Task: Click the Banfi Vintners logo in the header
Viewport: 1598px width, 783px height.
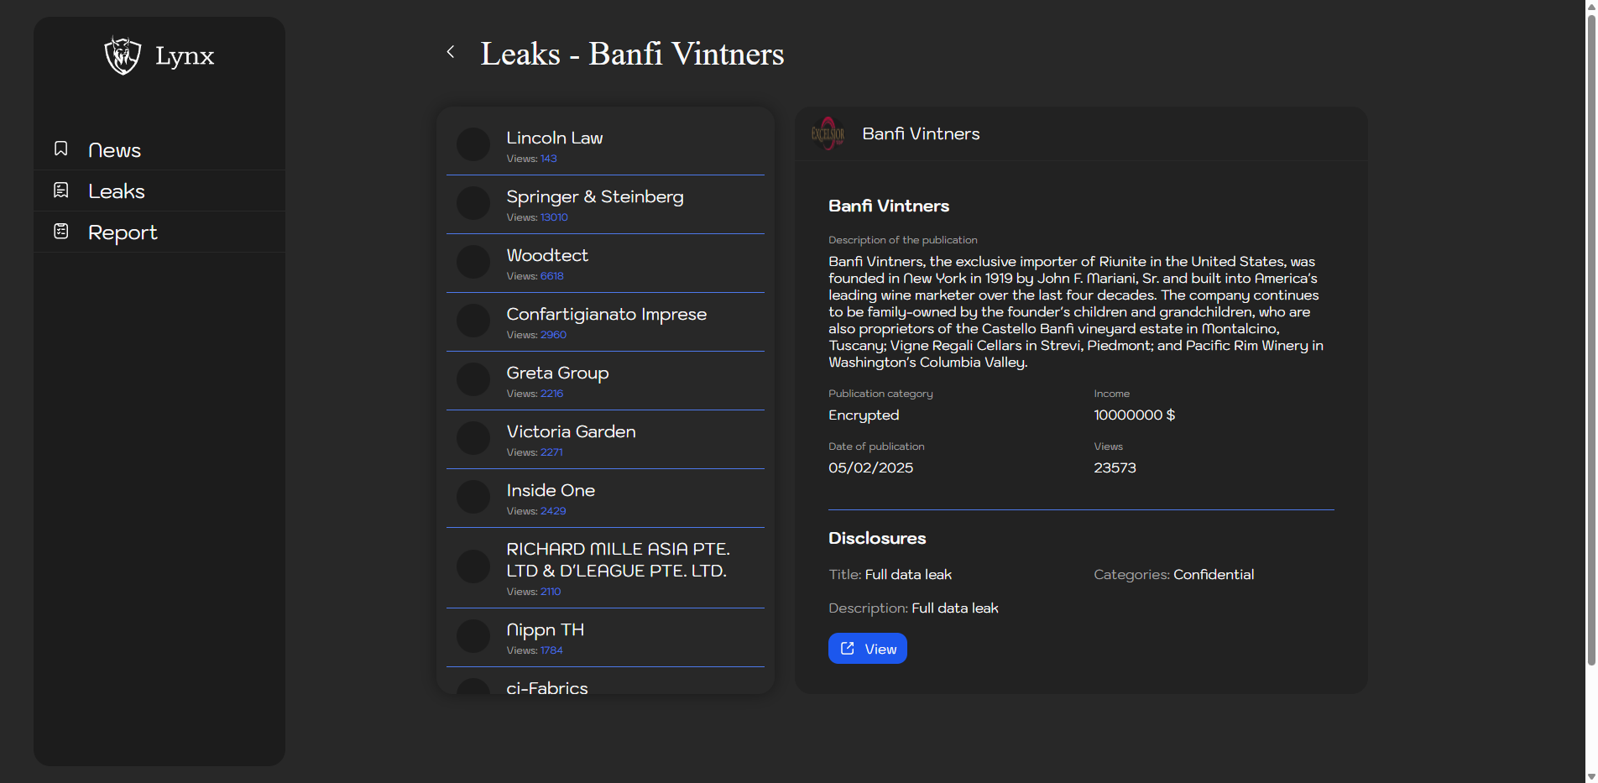Action: pyautogui.click(x=828, y=133)
